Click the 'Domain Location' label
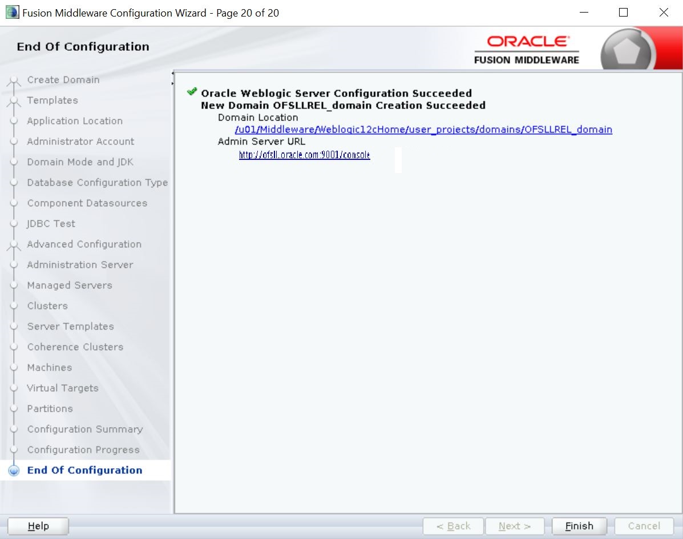 click(x=258, y=117)
